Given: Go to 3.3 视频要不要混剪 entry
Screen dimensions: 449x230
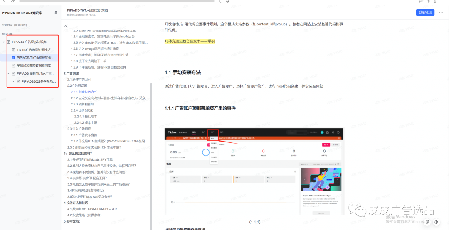Looking at the screenshot, I should [97, 172].
